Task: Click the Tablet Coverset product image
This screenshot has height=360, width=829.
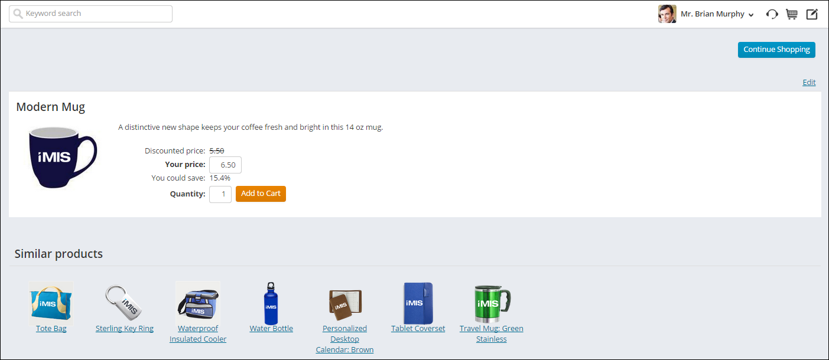Action: (418, 303)
